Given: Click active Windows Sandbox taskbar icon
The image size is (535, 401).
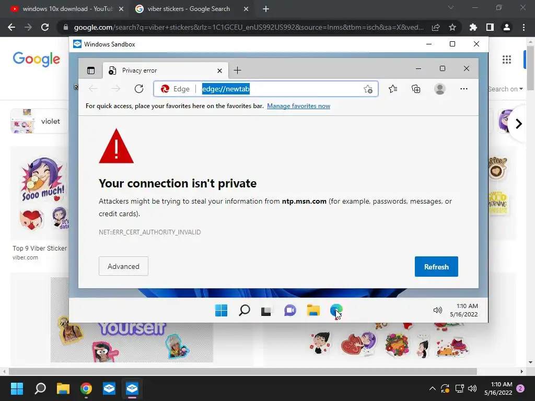Looking at the screenshot, I should click(x=132, y=388).
